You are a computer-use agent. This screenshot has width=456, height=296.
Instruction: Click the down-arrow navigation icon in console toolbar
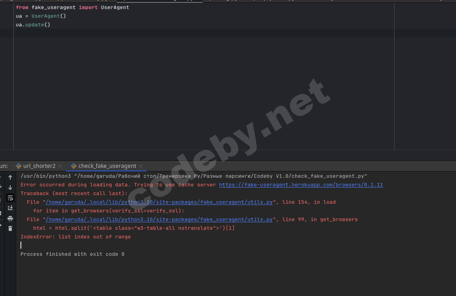(10, 188)
